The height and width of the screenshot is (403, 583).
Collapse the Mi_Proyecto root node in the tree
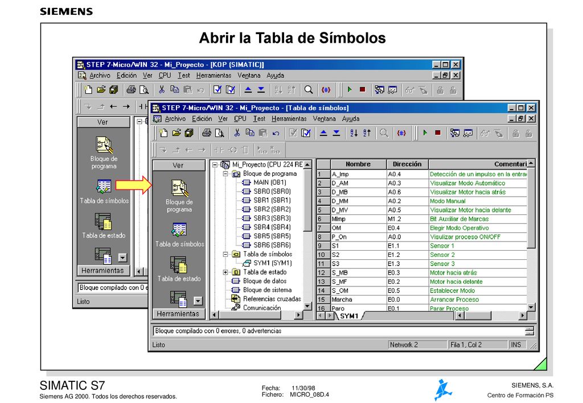tap(215, 164)
